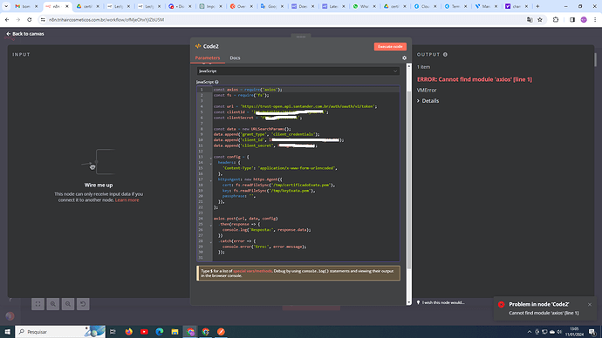Viewport: 602px width, 338px height.
Task: Switch to the Docs tab
Action: (x=235, y=57)
